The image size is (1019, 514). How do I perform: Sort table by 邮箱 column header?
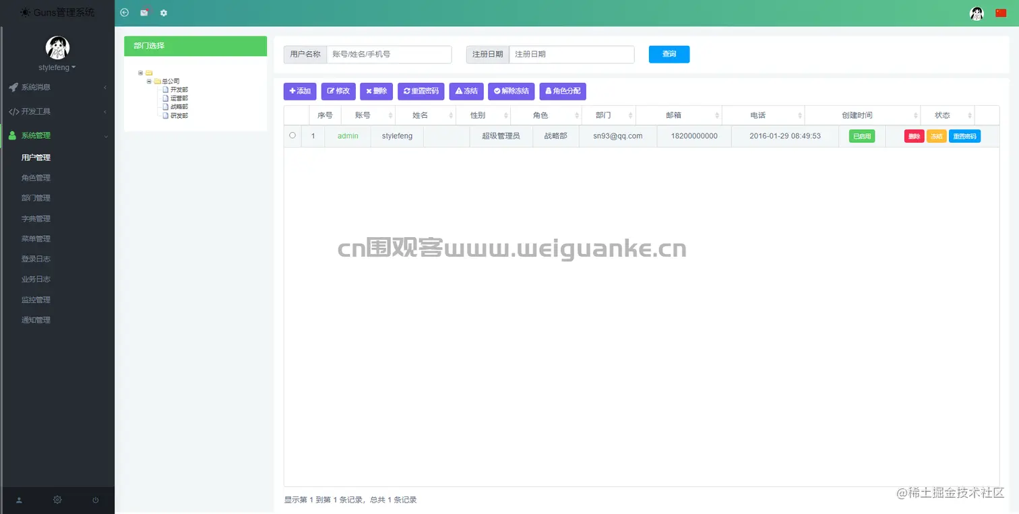(x=679, y=115)
